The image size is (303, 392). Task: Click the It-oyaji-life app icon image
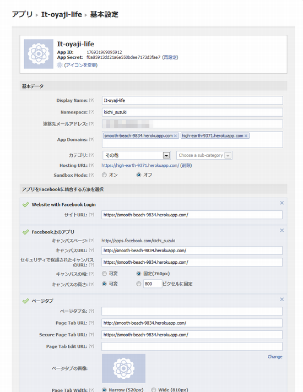(x=39, y=54)
